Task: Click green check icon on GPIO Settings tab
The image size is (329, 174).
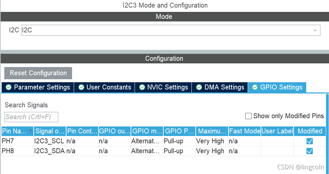Action: [255, 87]
